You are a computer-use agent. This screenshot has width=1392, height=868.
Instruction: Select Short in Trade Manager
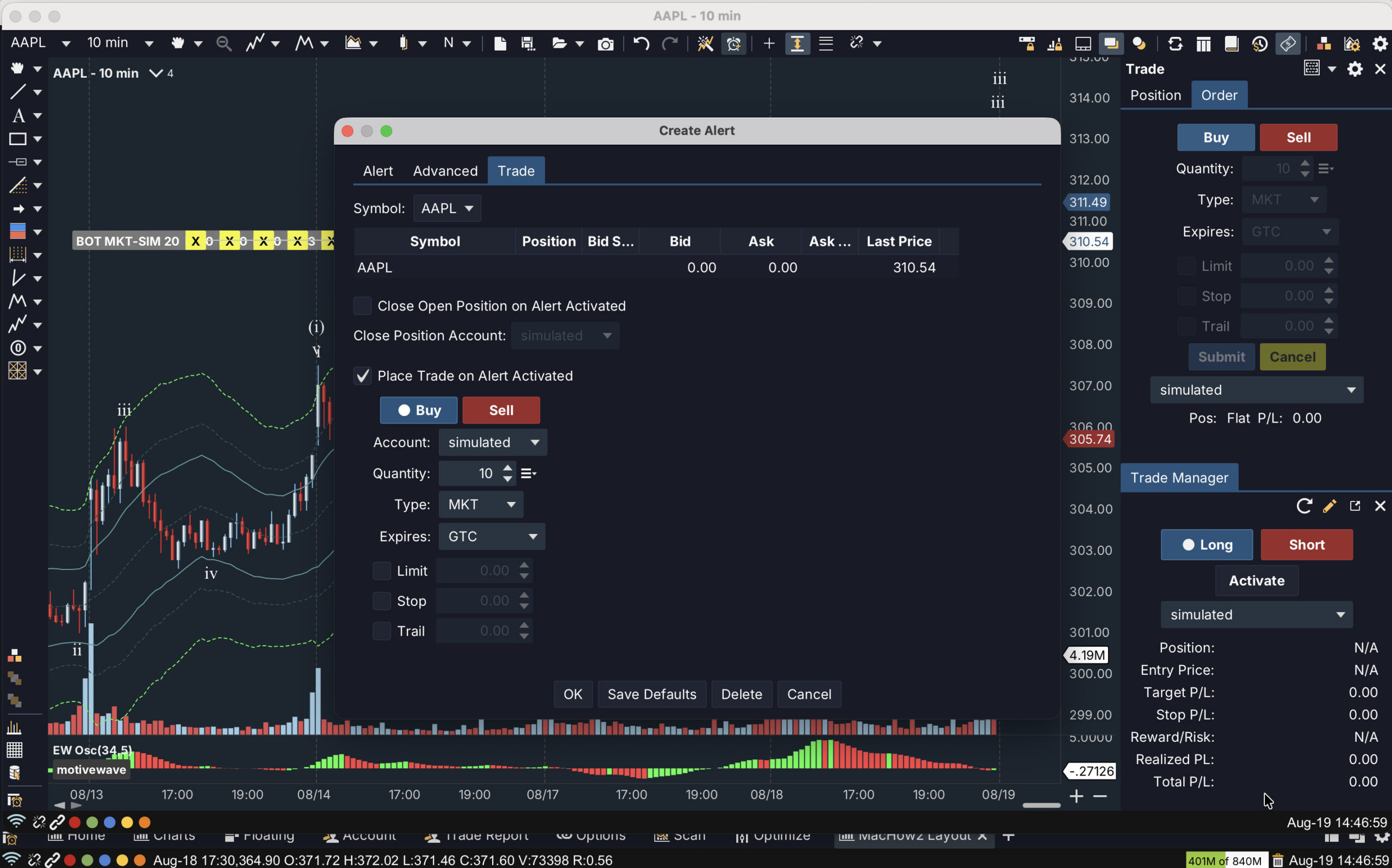tap(1307, 544)
